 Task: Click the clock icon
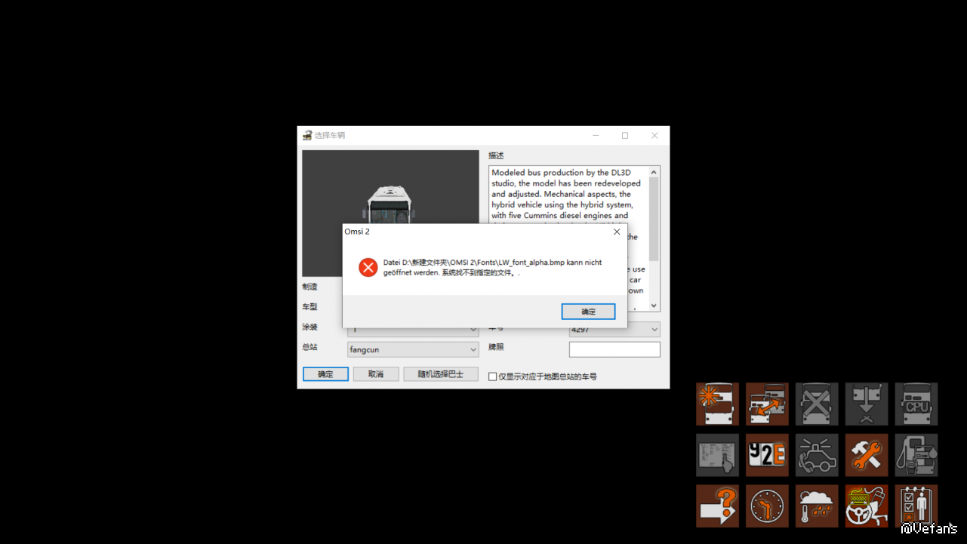point(767,506)
